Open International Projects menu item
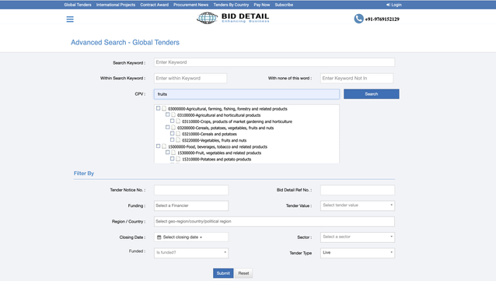The image size is (496, 281). pyautogui.click(x=116, y=5)
